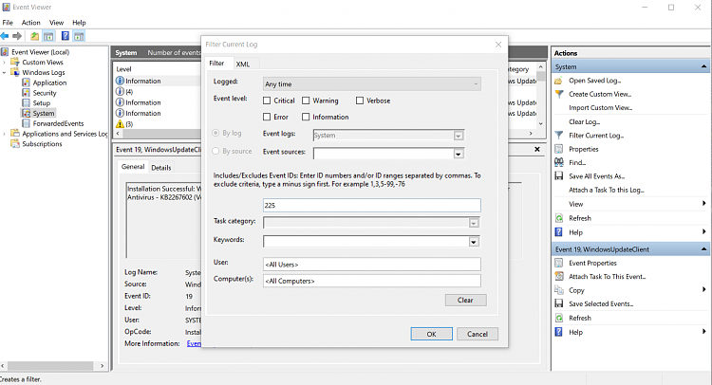712x385 pixels.
Task: Click the Find binoculars icon
Action: [559, 162]
